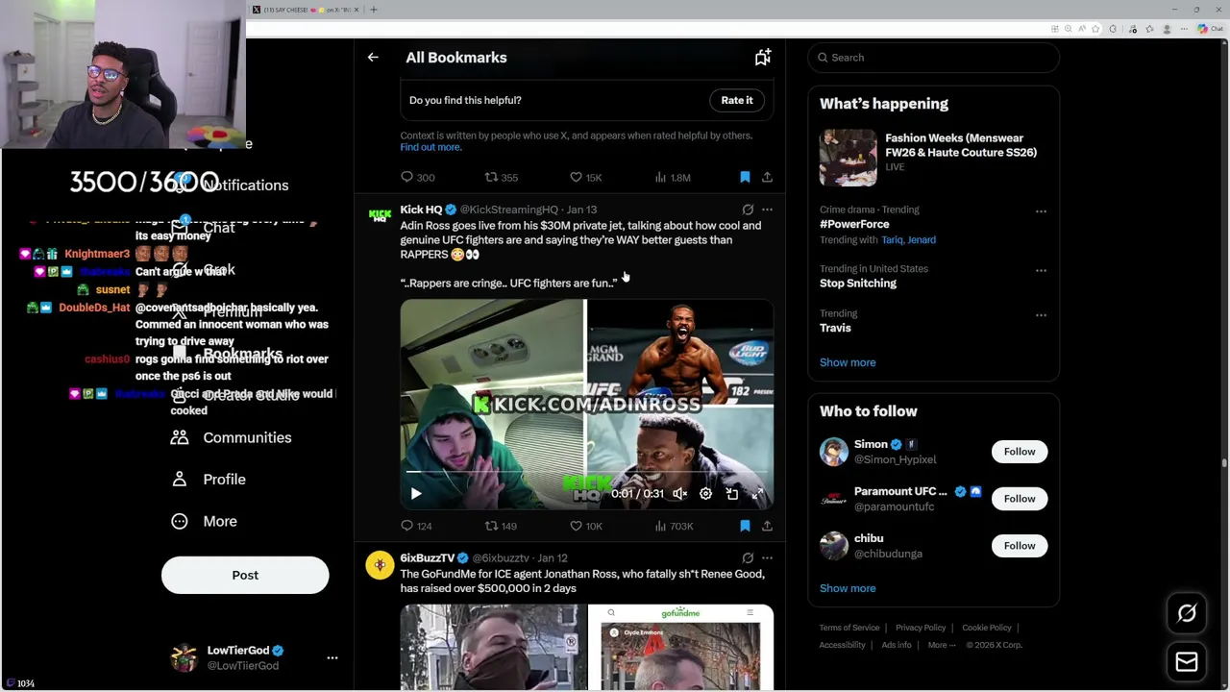1230x692 pixels.
Task: Repost Kick HQ post with 149 reposts
Action: 502,527
